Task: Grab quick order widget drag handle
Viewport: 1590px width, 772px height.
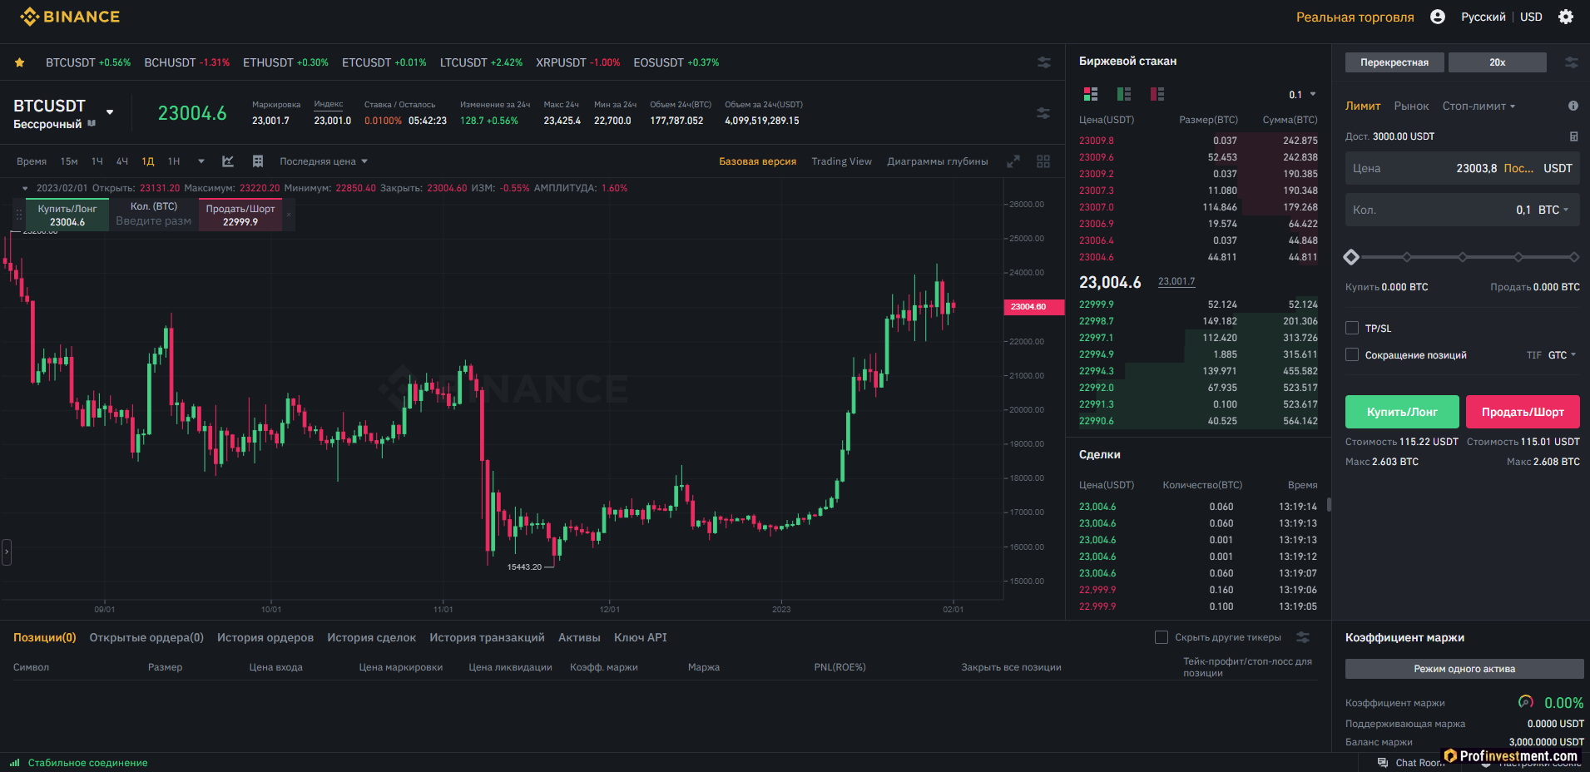Action: pyautogui.click(x=19, y=215)
